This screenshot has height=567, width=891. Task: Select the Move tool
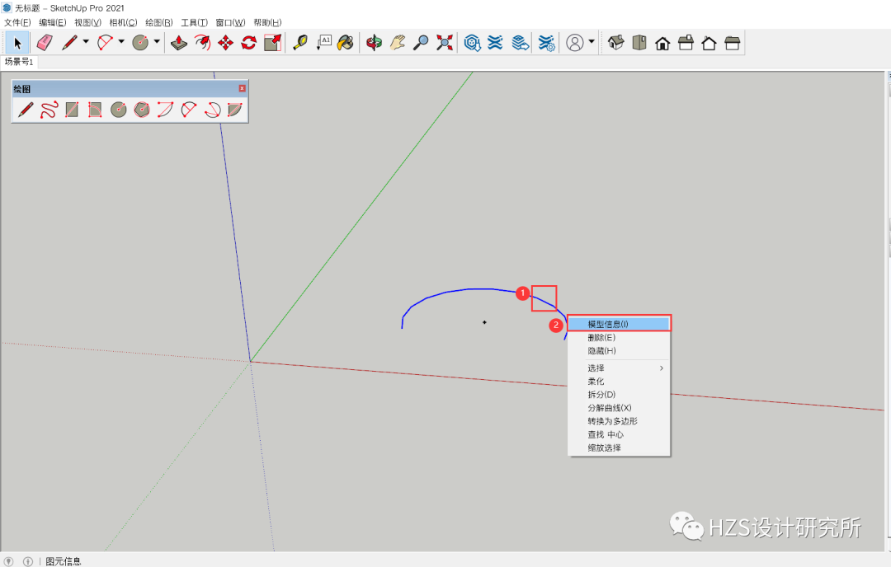[224, 43]
